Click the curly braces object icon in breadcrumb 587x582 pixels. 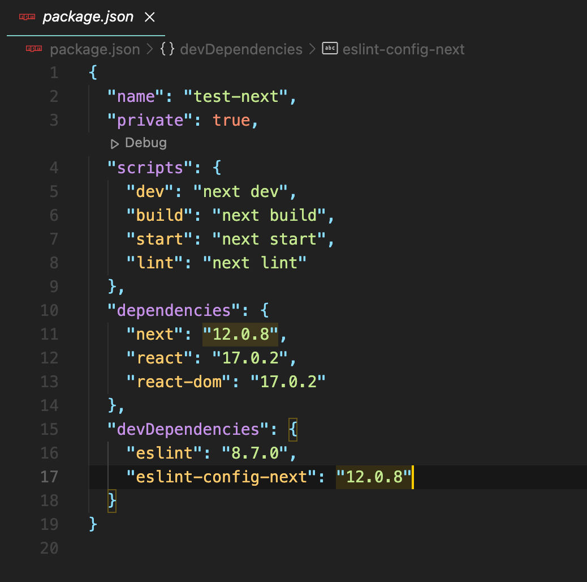point(167,49)
